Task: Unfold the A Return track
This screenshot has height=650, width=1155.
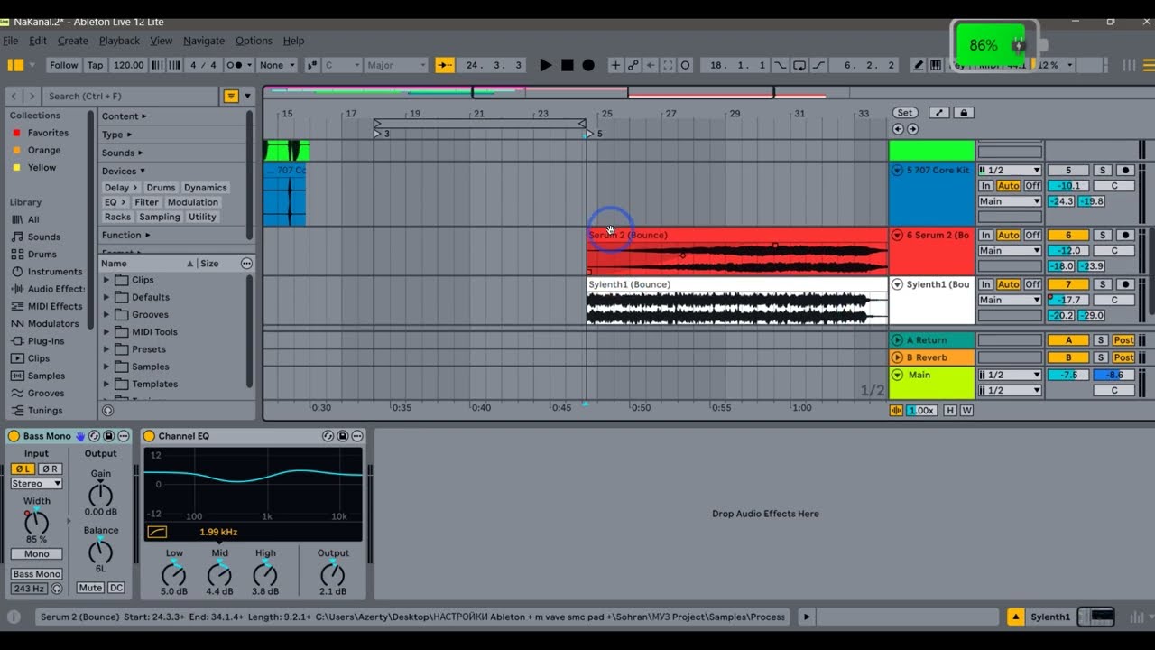Action: (897, 340)
